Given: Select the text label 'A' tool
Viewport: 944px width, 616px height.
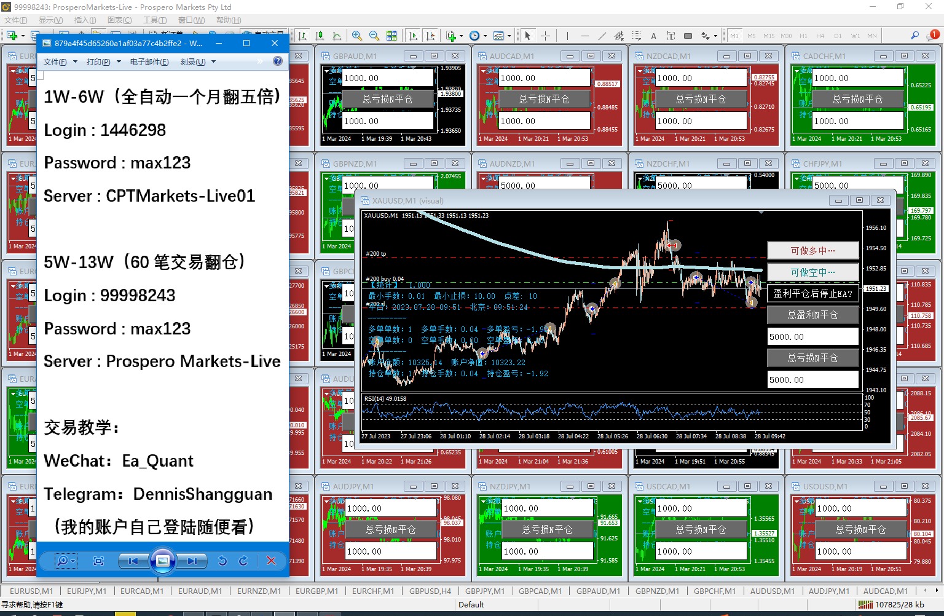Looking at the screenshot, I should [x=653, y=36].
